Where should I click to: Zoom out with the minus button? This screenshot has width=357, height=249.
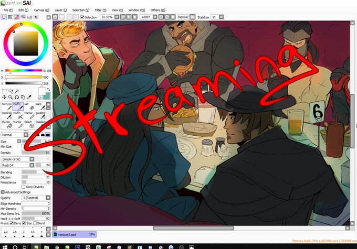(x=123, y=17)
